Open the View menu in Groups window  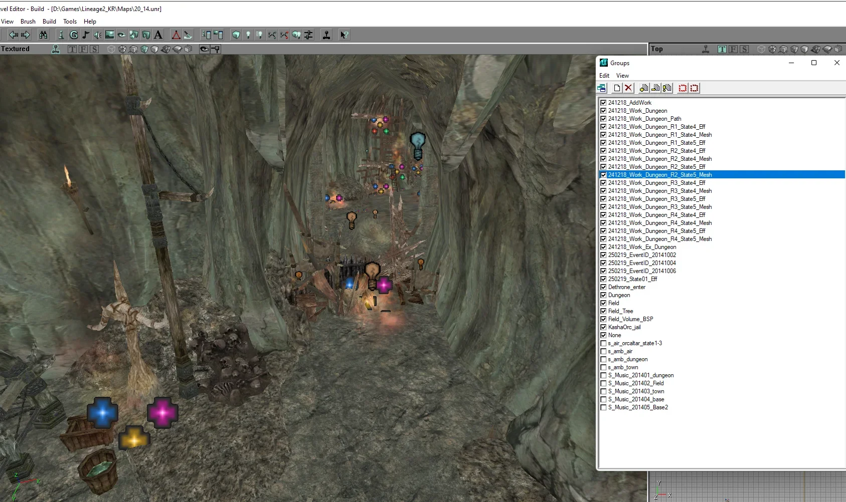[622, 76]
